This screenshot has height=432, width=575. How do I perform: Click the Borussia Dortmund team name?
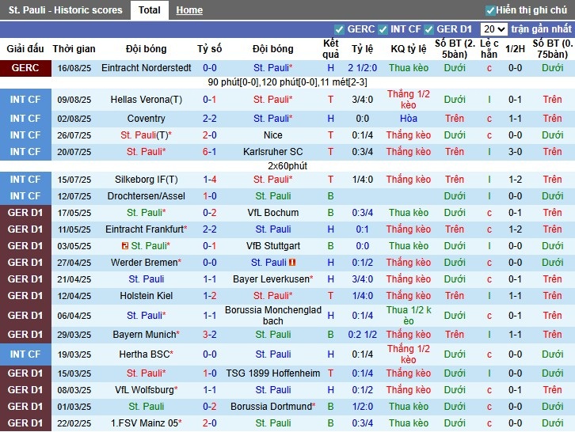(270, 407)
